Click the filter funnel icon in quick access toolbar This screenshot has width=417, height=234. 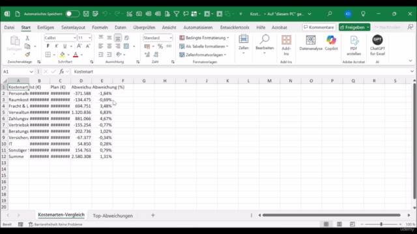[x=177, y=14]
